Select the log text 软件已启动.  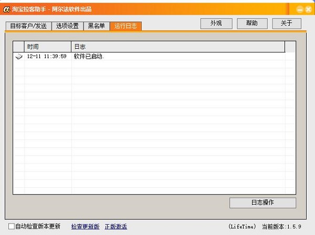point(89,57)
